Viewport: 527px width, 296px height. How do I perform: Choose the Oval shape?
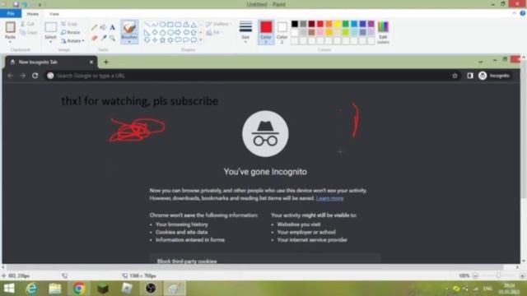coord(163,25)
